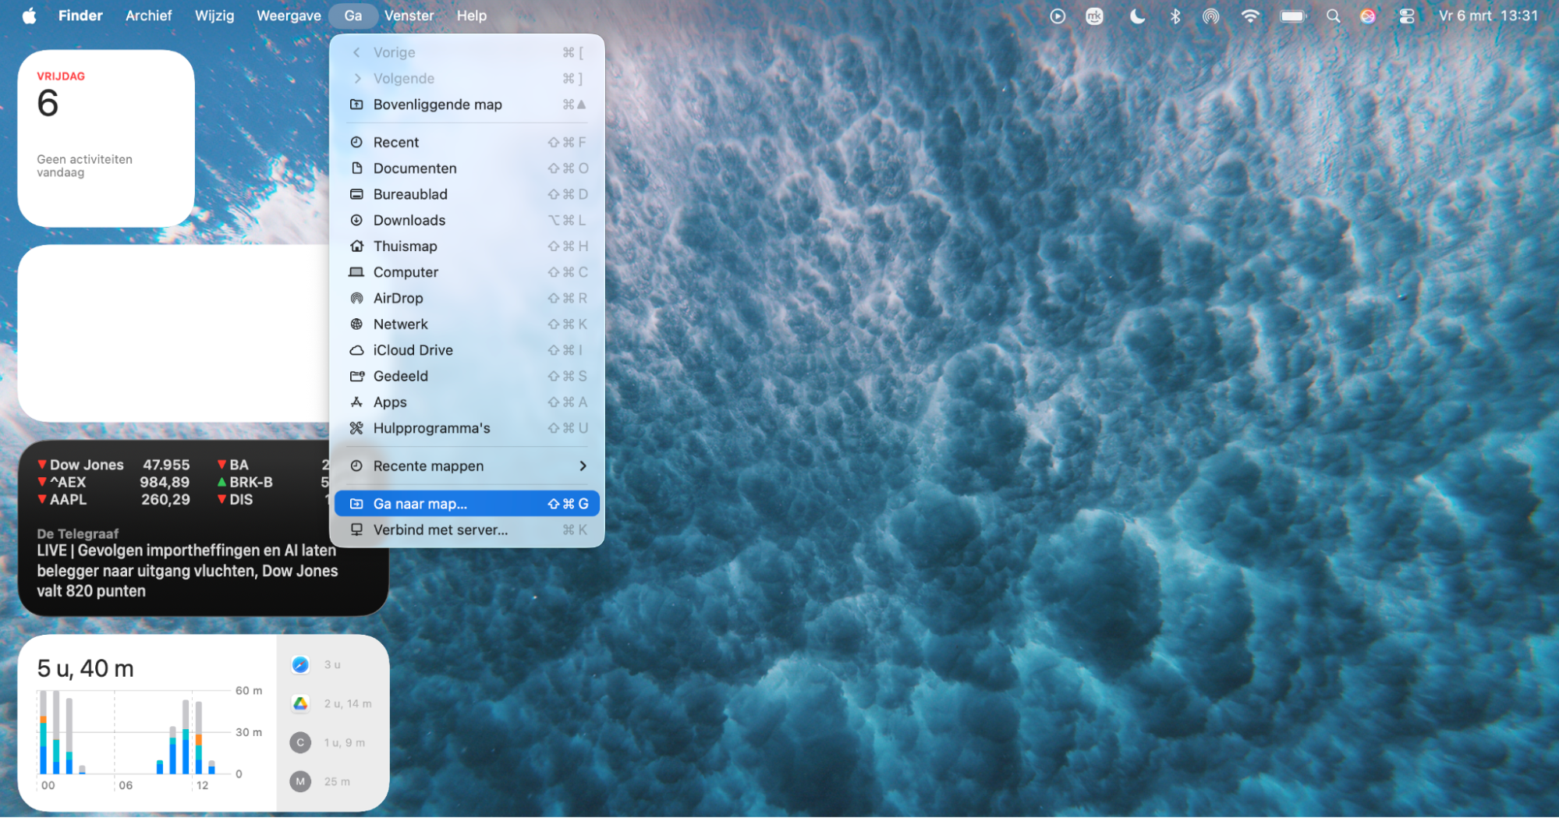Click the Screen Mirroring menu bar icon
This screenshot has width=1559, height=818.
click(1211, 16)
